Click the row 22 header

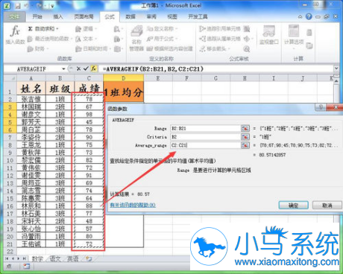(10, 252)
